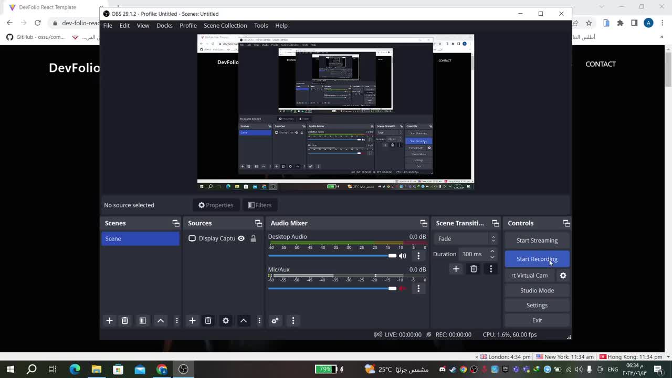Pop out the Scenes dock
672x378 pixels.
click(176, 223)
